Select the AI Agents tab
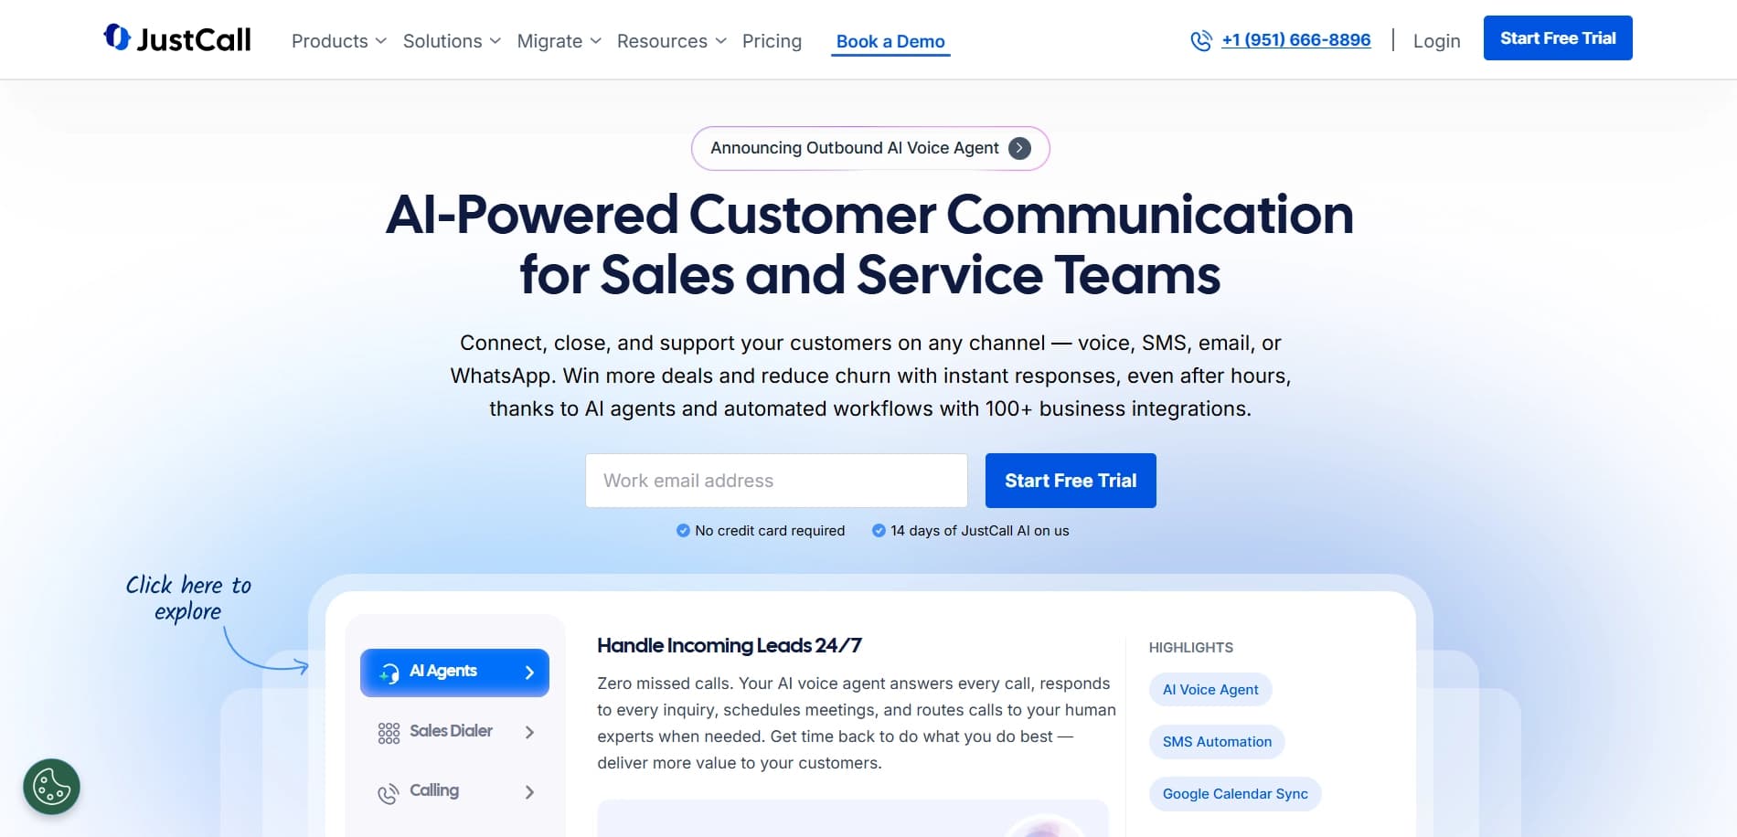Viewport: 1737px width, 837px height. (454, 673)
